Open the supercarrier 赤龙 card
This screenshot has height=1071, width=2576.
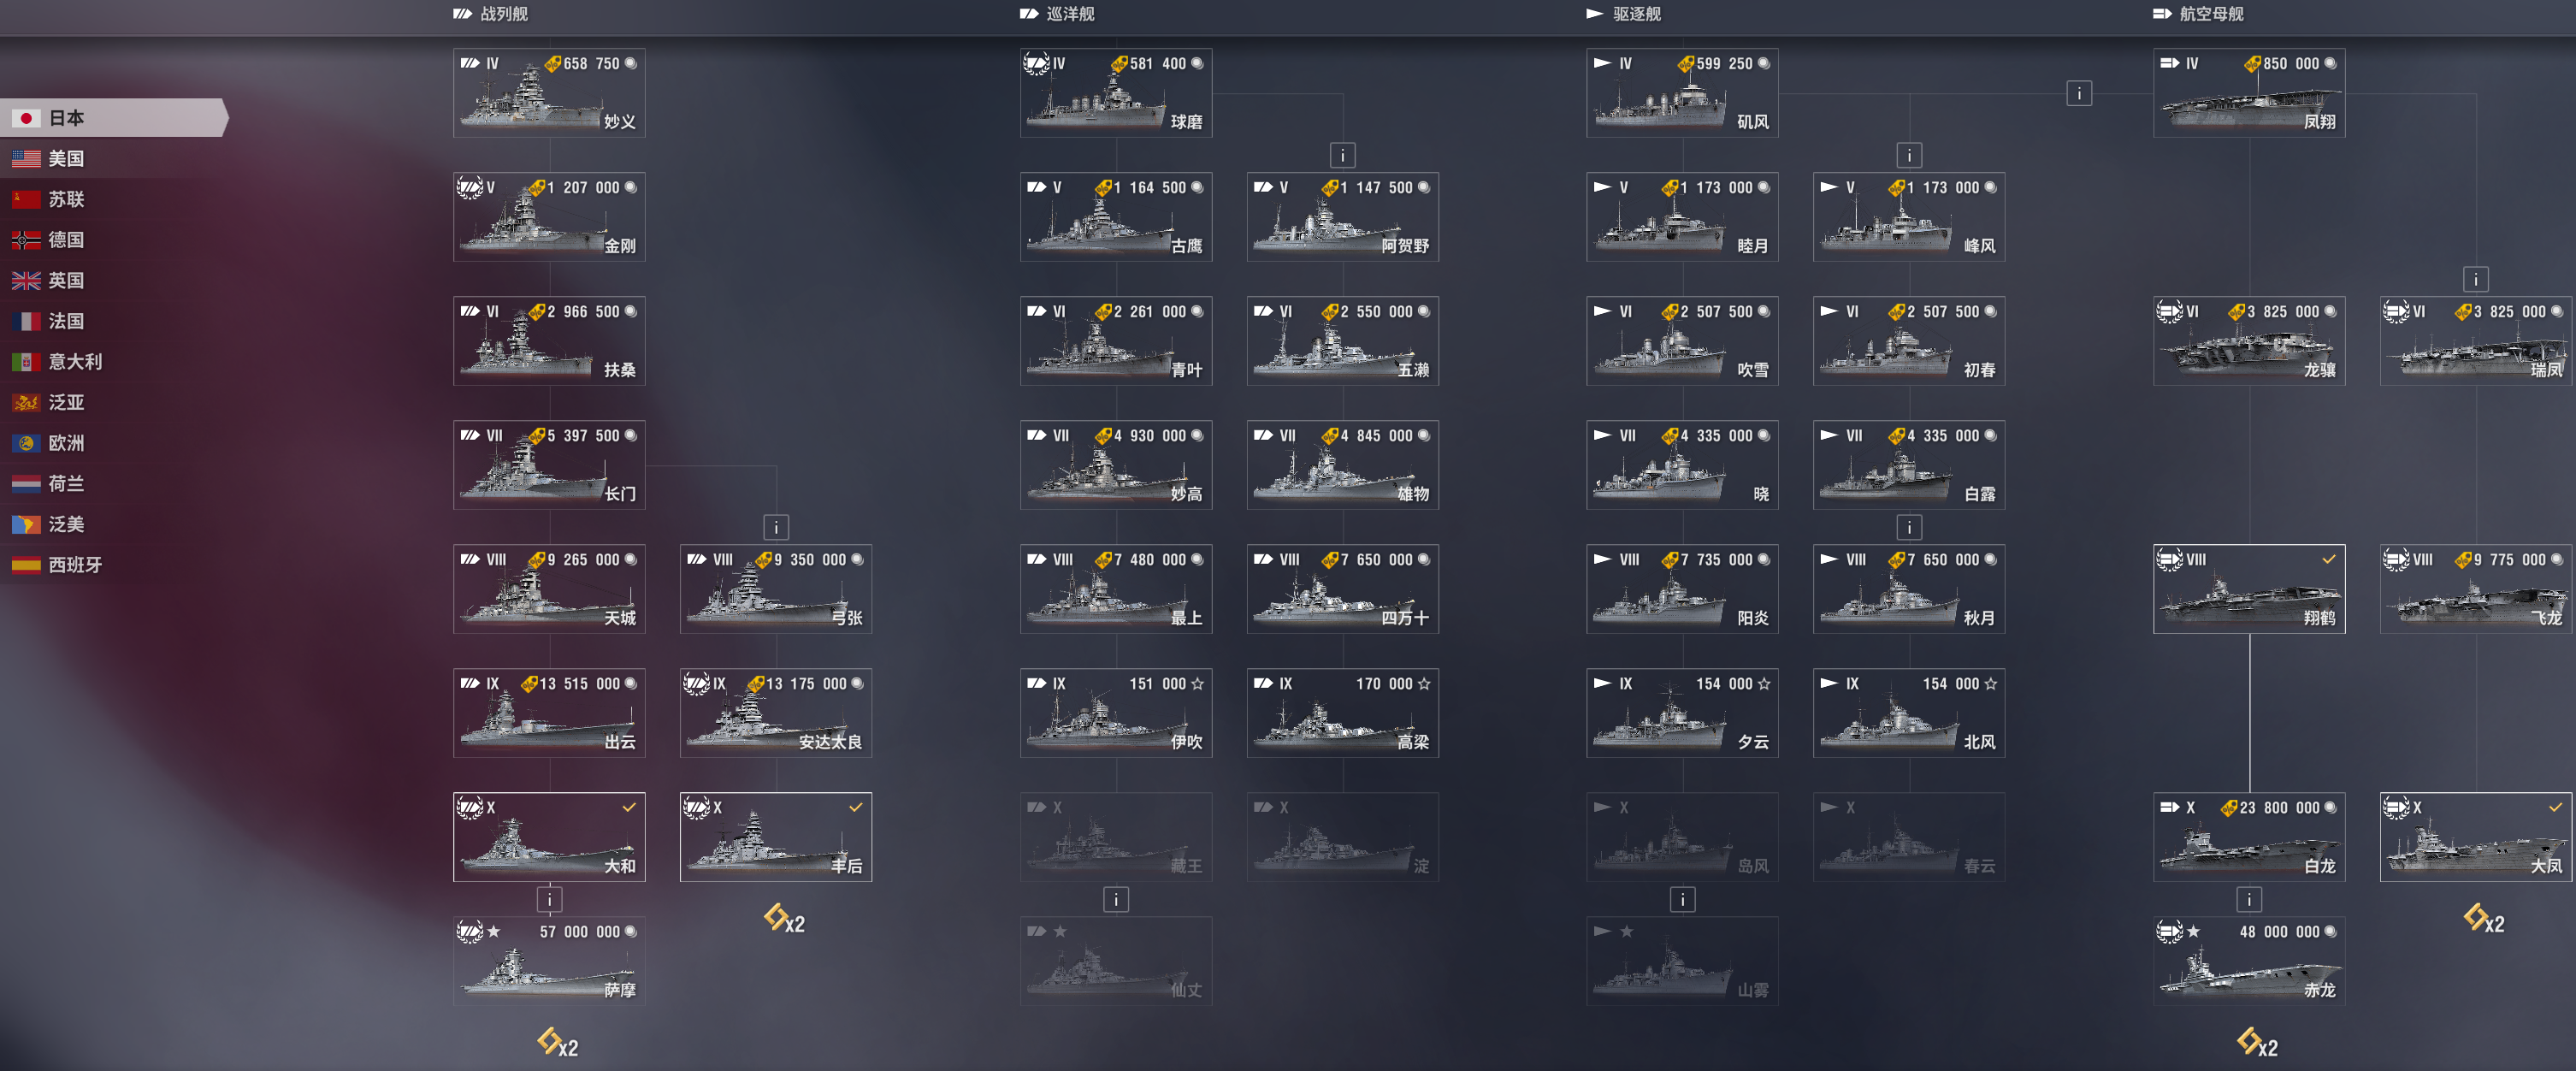2249,961
